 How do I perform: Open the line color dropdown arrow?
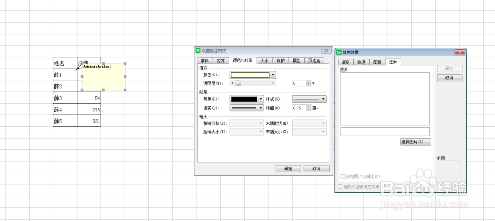pyautogui.click(x=261, y=99)
